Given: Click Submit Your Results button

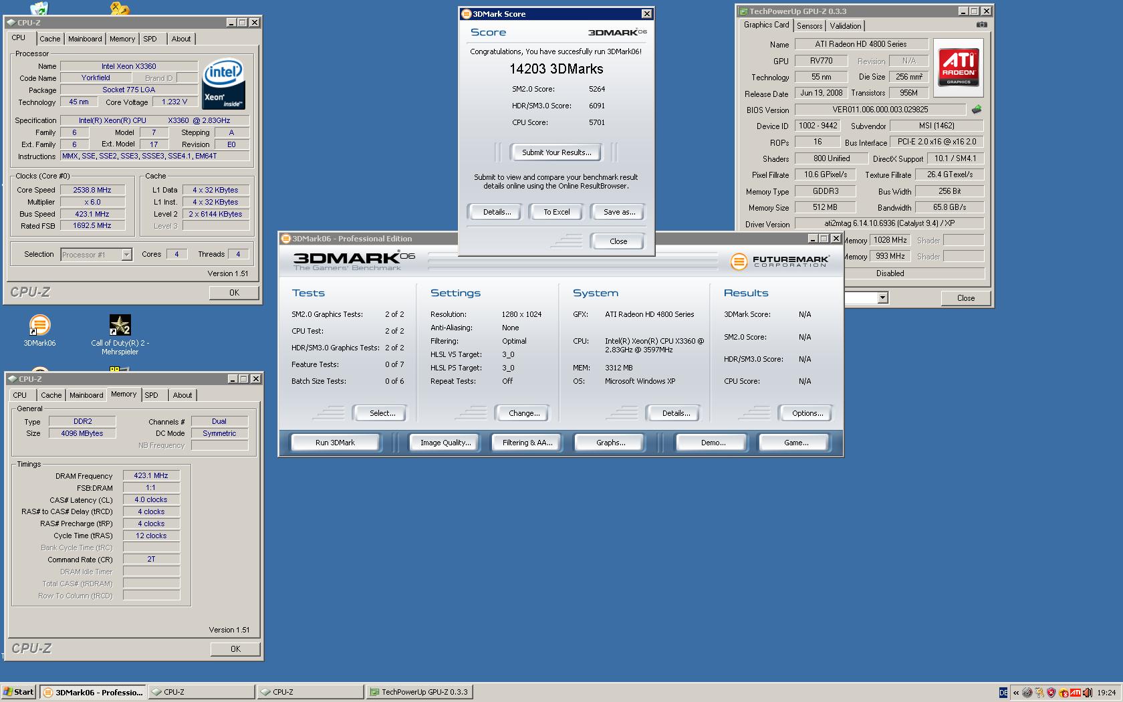Looking at the screenshot, I should [x=556, y=152].
